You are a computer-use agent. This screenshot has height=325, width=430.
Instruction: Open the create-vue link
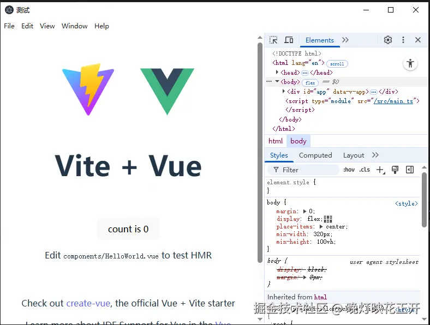(x=88, y=303)
